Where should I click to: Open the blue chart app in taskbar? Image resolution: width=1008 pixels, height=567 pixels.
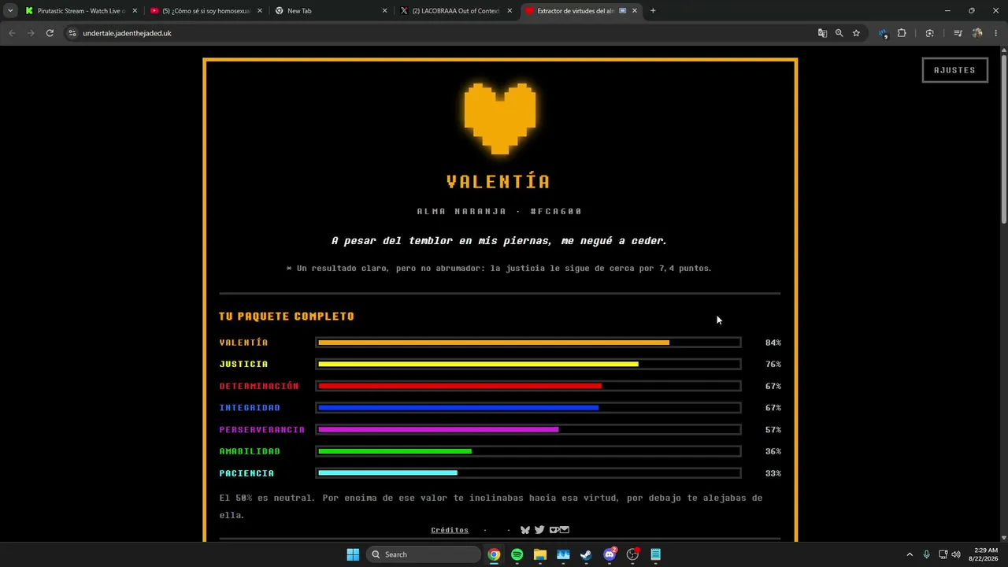click(563, 554)
